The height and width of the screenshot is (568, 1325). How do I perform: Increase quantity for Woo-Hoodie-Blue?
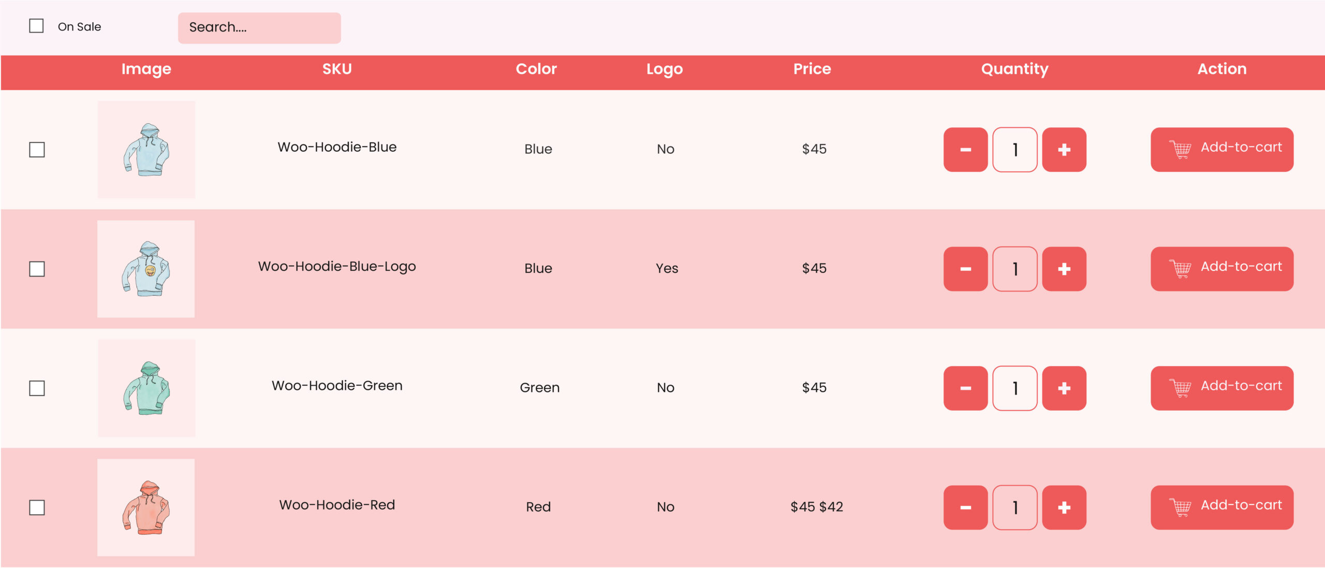tap(1064, 150)
